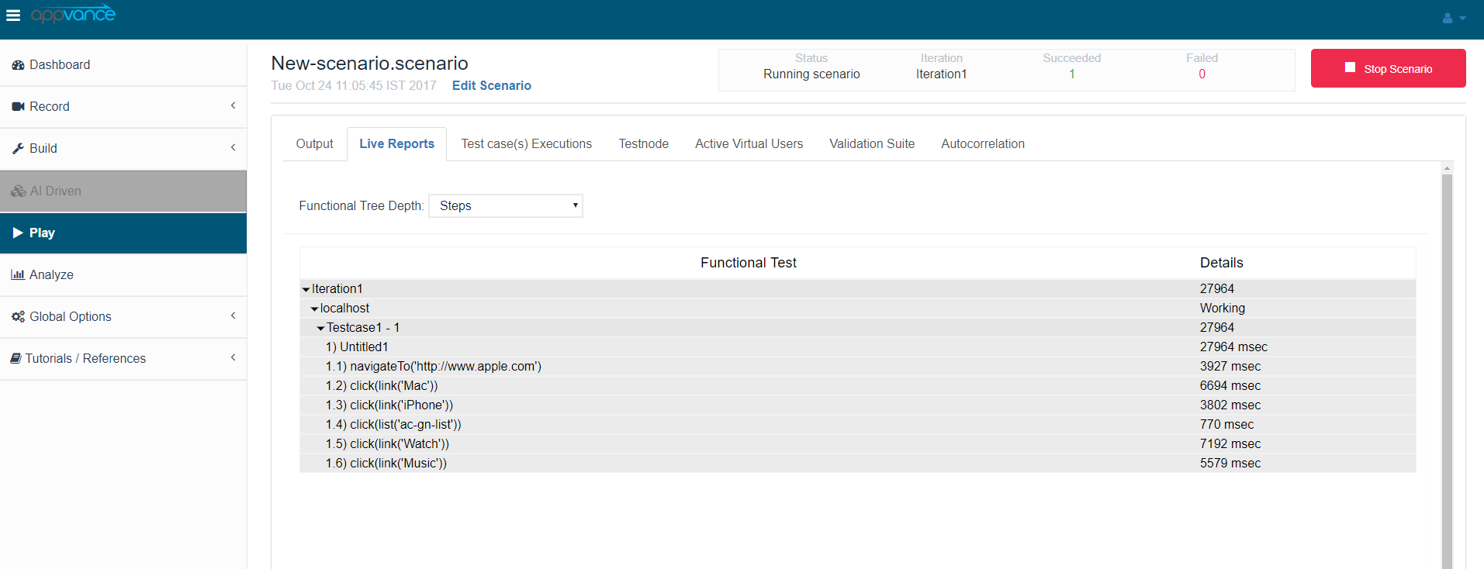Collapse the Testcase1 - 1 node

click(320, 329)
